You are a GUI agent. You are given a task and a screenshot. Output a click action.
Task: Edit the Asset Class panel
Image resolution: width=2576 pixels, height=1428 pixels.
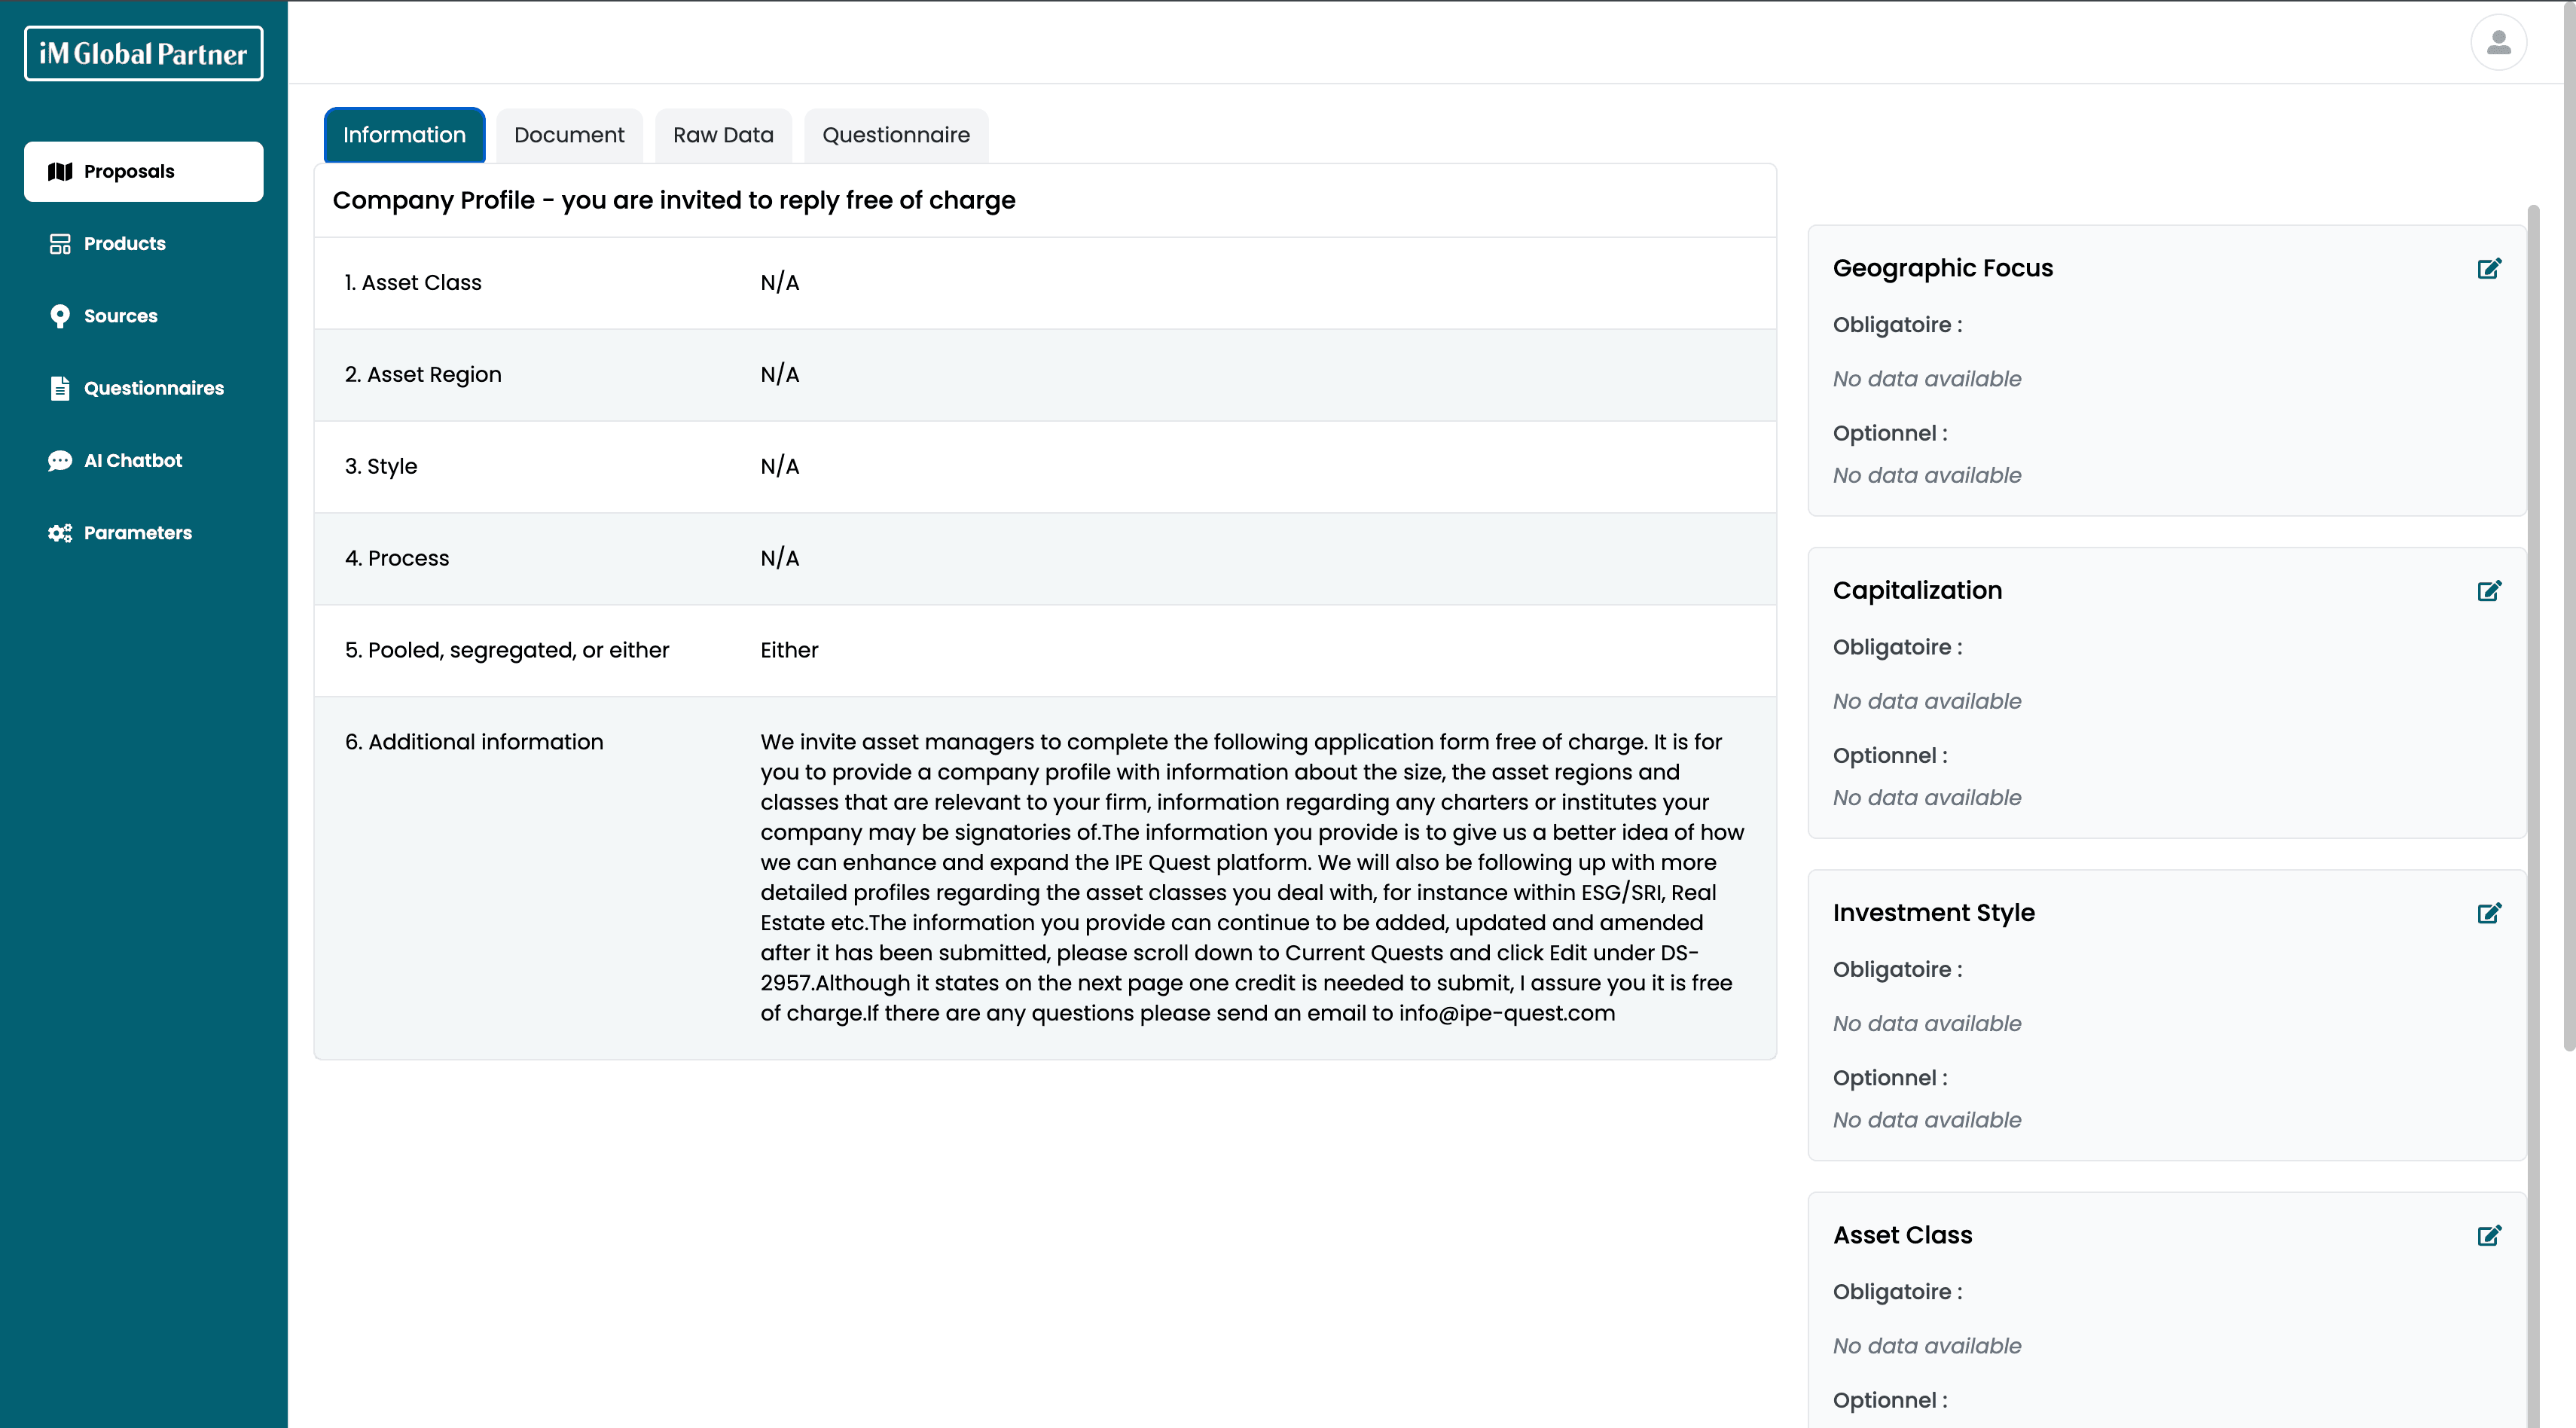(x=2489, y=1235)
